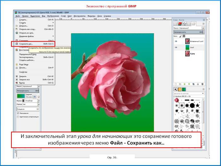
Task: Adjust layer Непрозрачность slider in layers dock
Action: click(188, 32)
